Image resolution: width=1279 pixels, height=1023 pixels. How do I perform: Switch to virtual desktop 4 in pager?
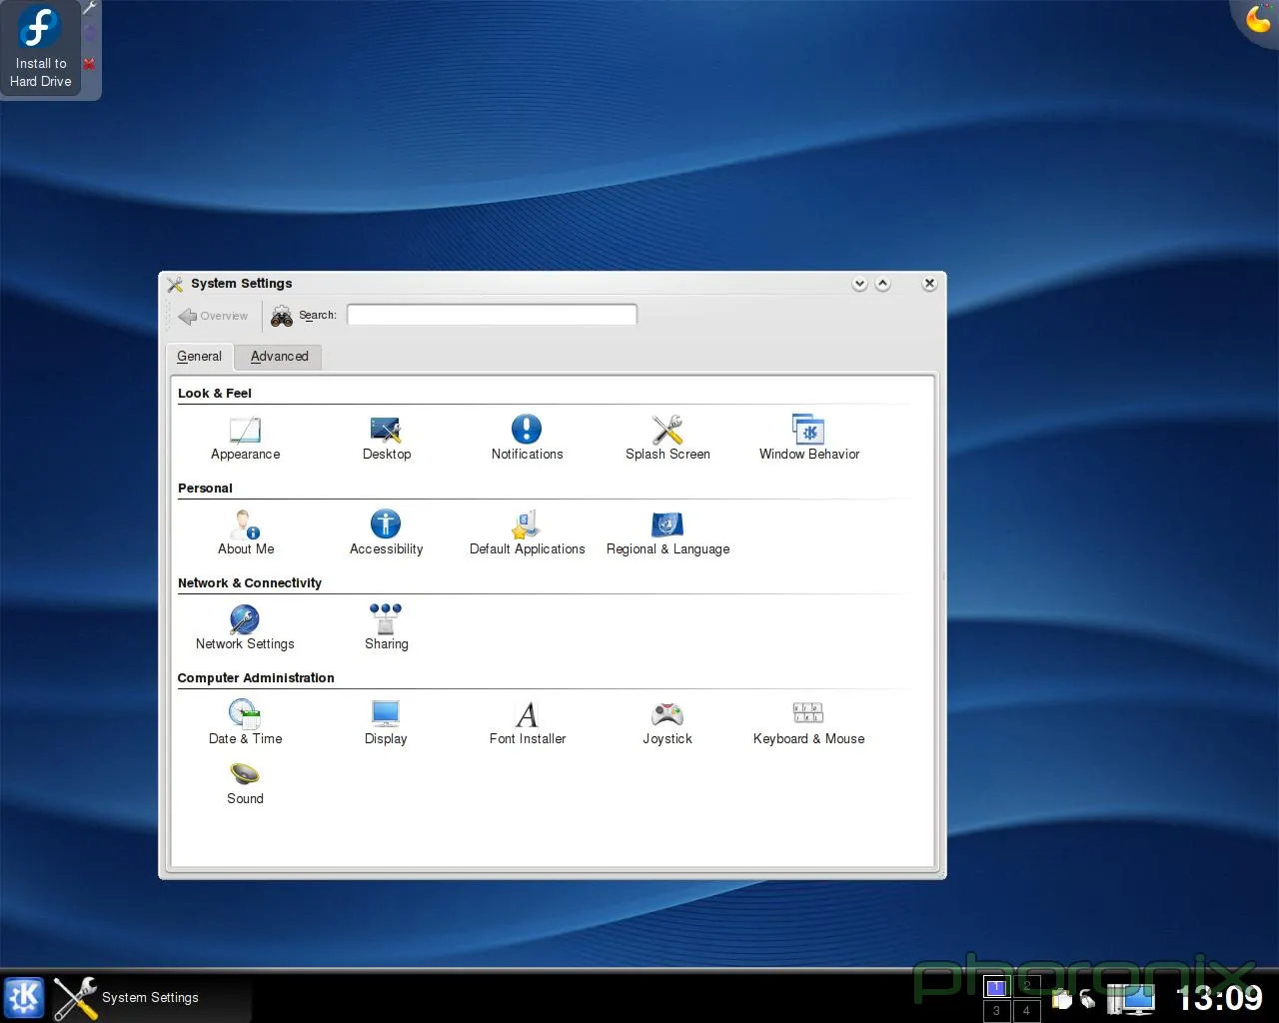tap(1026, 1010)
